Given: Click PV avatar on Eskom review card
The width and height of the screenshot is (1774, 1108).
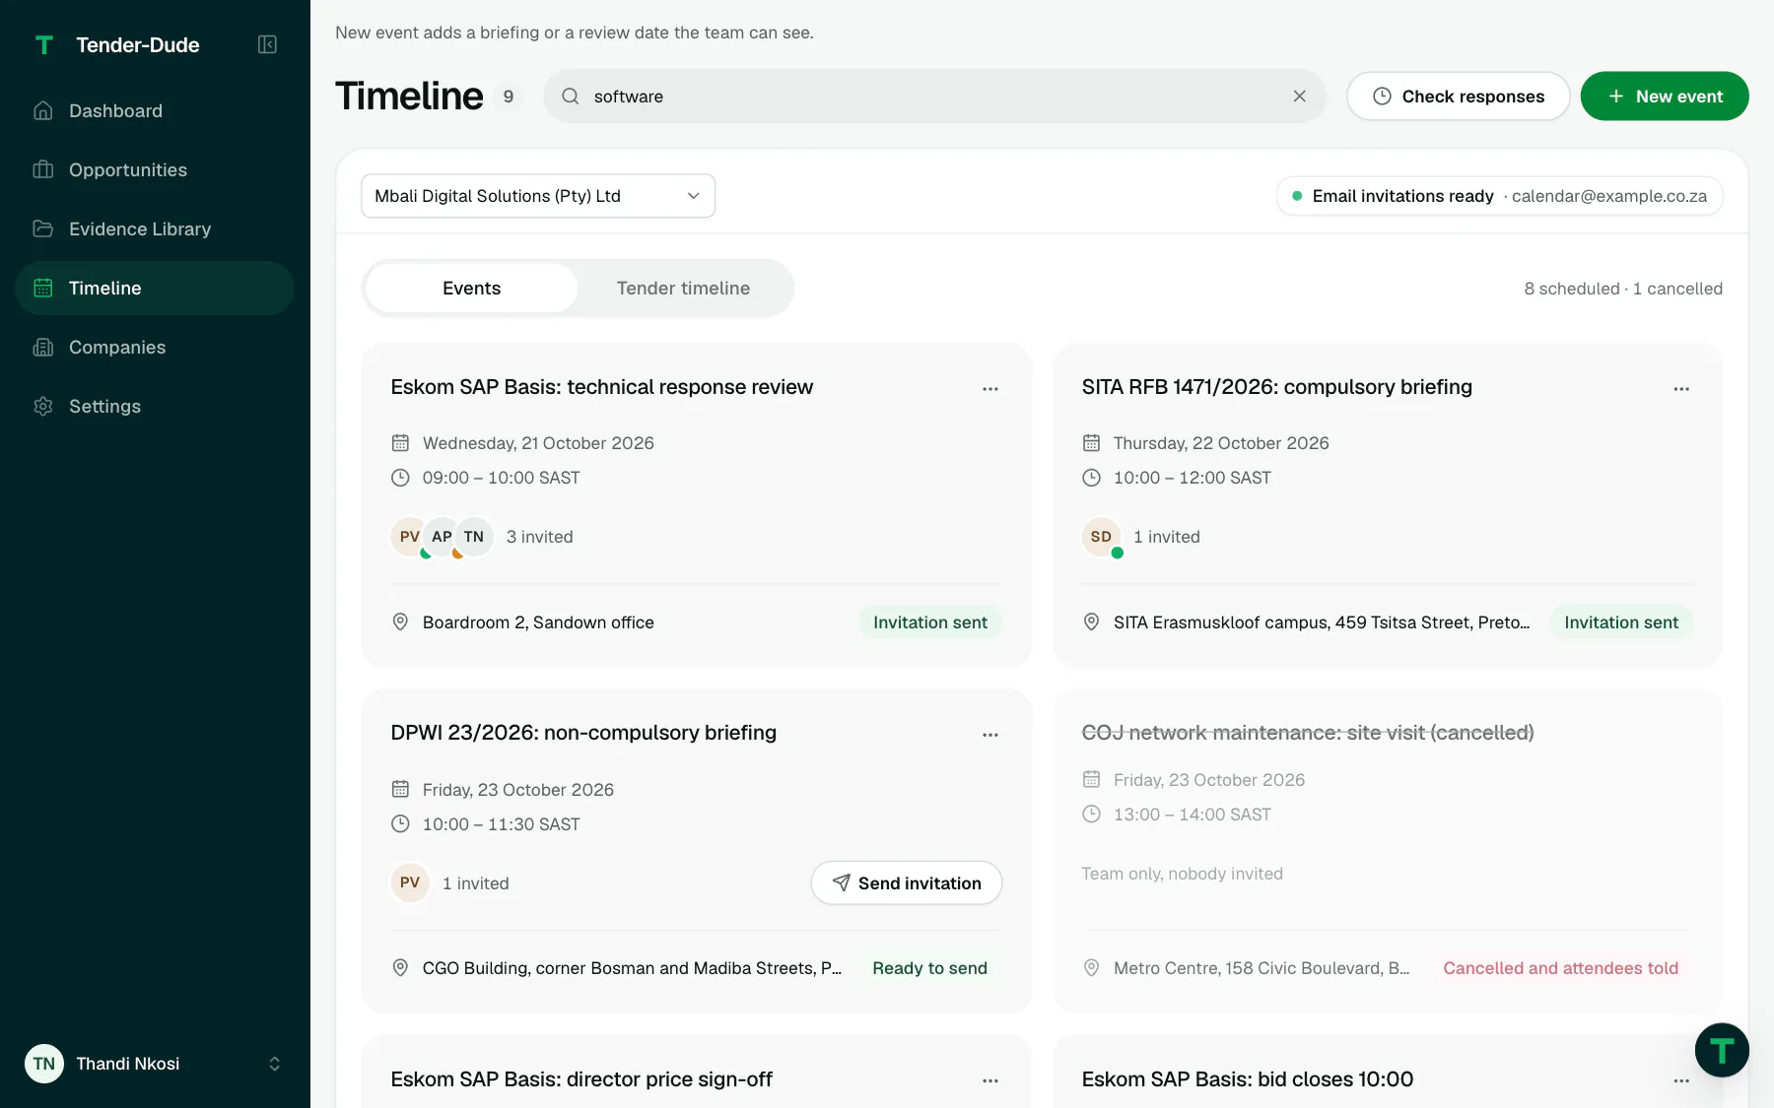Looking at the screenshot, I should pyautogui.click(x=409, y=536).
